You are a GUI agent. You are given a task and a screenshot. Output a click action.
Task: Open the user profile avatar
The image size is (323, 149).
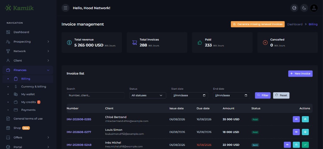pyautogui.click(x=314, y=8)
